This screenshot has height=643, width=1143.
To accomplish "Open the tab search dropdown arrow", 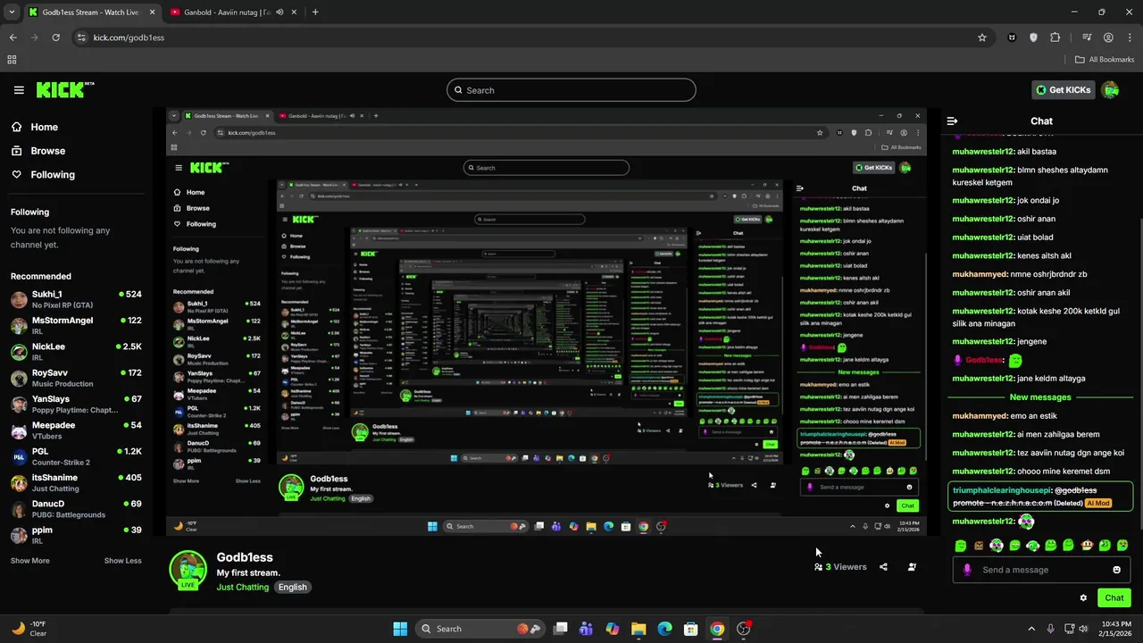I will pos(12,13).
